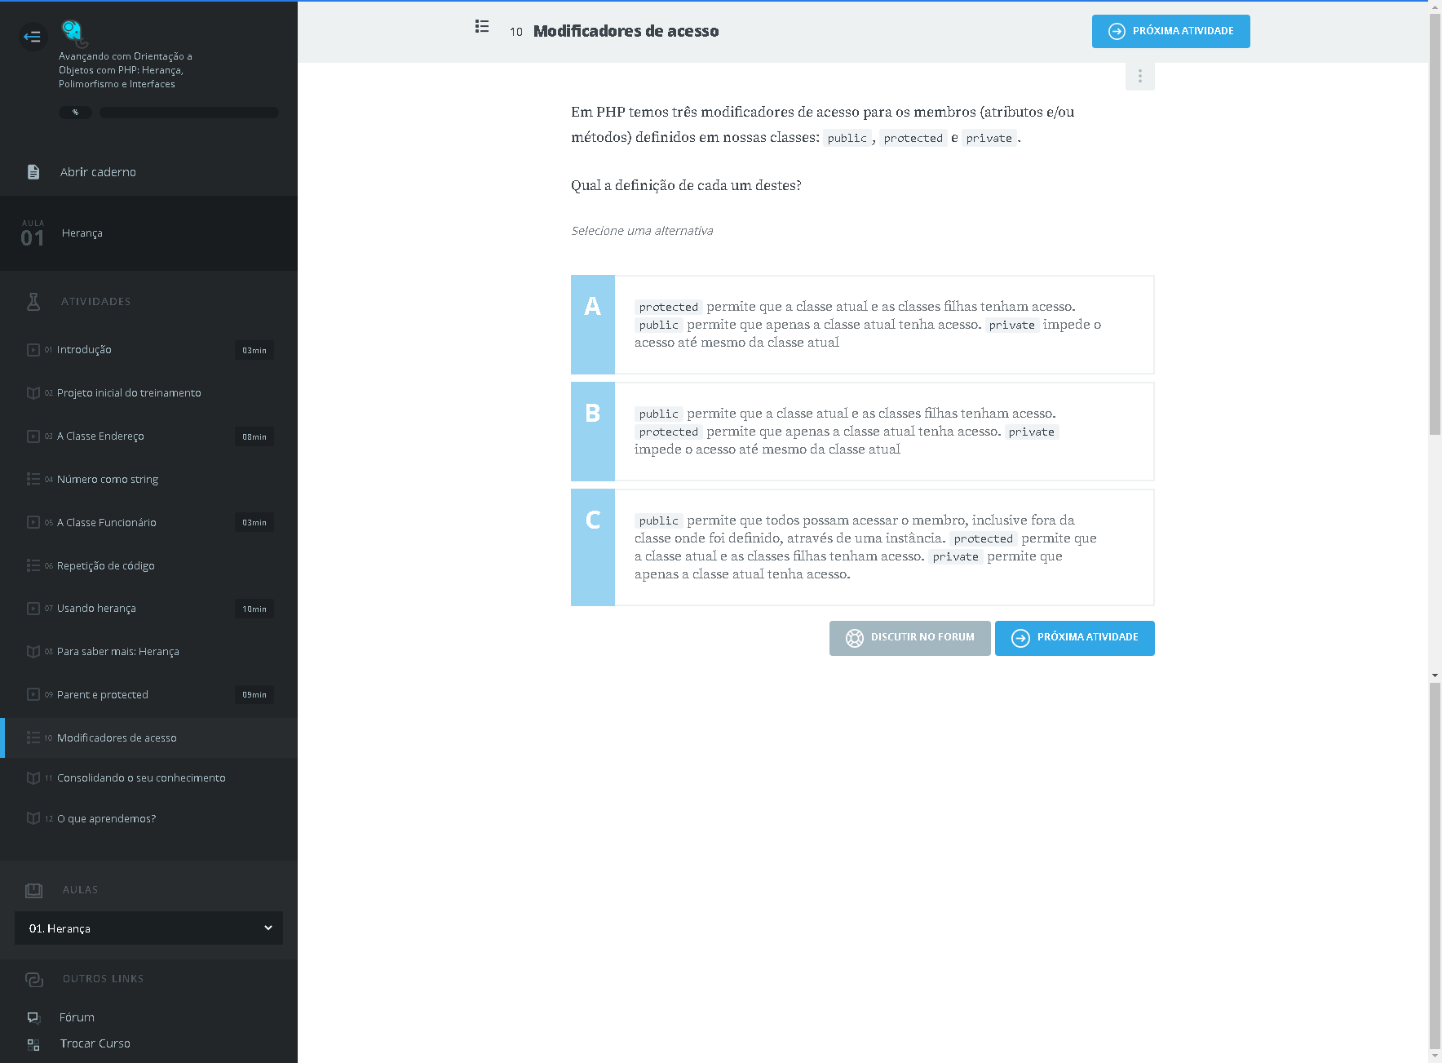Screen dimensions: 1442x1063
Task: Select answer alternative B
Action: pyautogui.click(x=862, y=432)
